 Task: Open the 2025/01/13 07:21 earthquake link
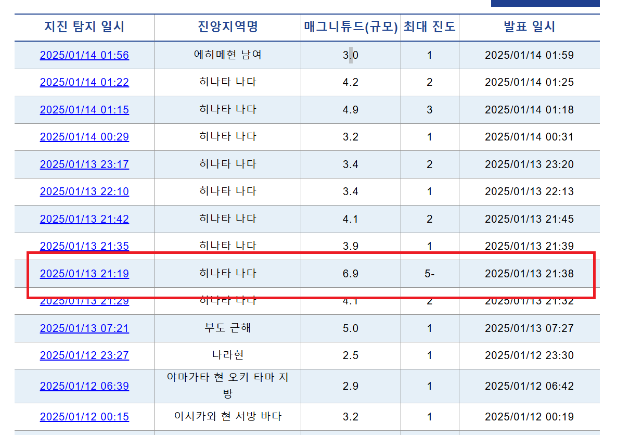tap(84, 328)
